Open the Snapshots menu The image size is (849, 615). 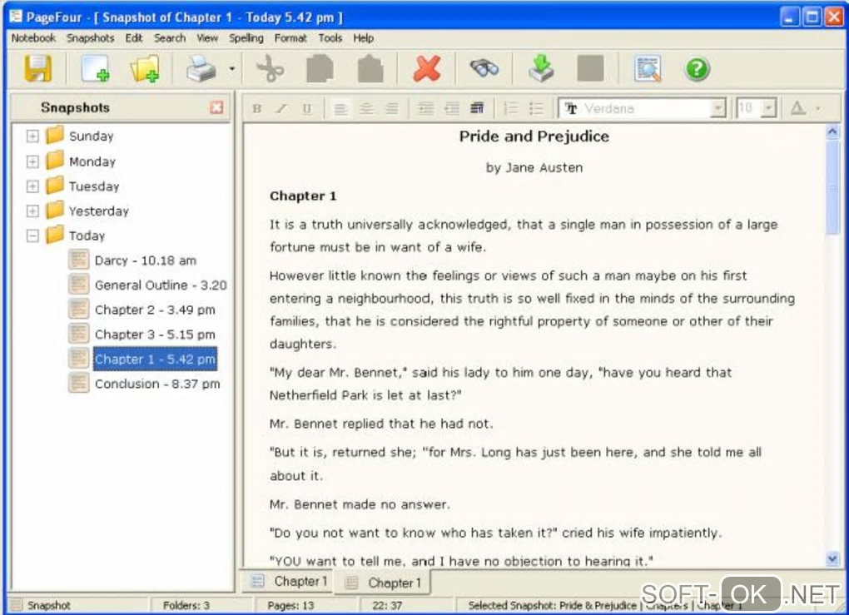[91, 38]
